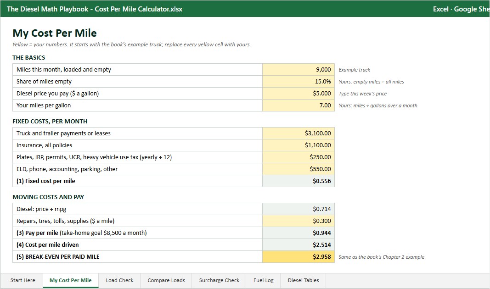The height and width of the screenshot is (289, 490).
Task: Click the 'Repairs, tires, tolls, supplies' label
Action: [65, 221]
